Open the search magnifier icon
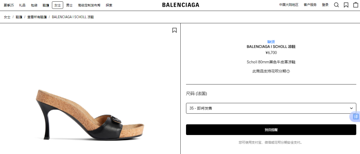The image size is (360, 154). point(336,5)
